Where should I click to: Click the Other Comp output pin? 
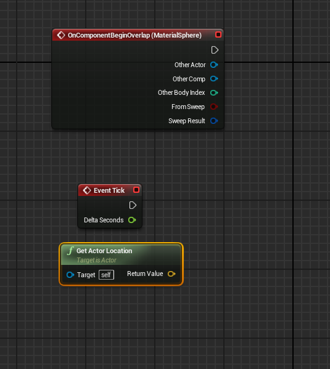214,79
